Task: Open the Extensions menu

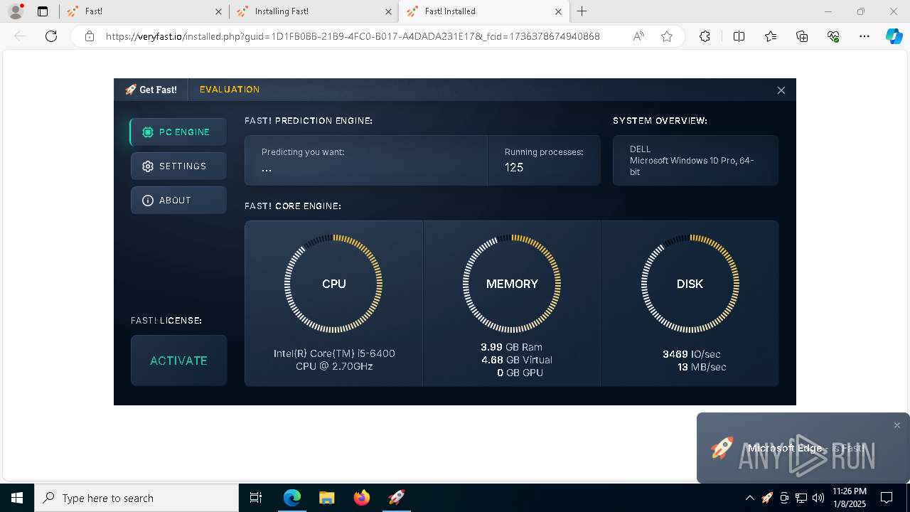Action: coord(705,36)
